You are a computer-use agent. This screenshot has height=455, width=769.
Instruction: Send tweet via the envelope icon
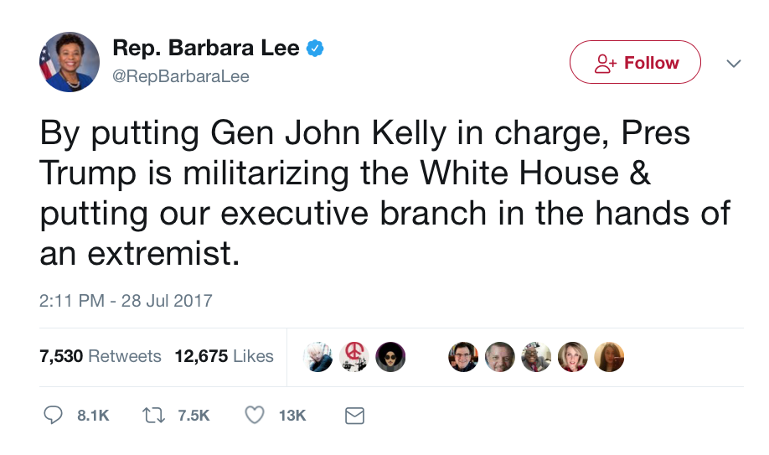tap(355, 415)
